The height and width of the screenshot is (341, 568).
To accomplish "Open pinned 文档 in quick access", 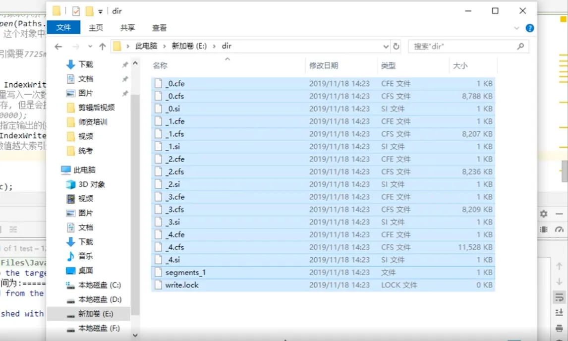I will pyautogui.click(x=85, y=79).
